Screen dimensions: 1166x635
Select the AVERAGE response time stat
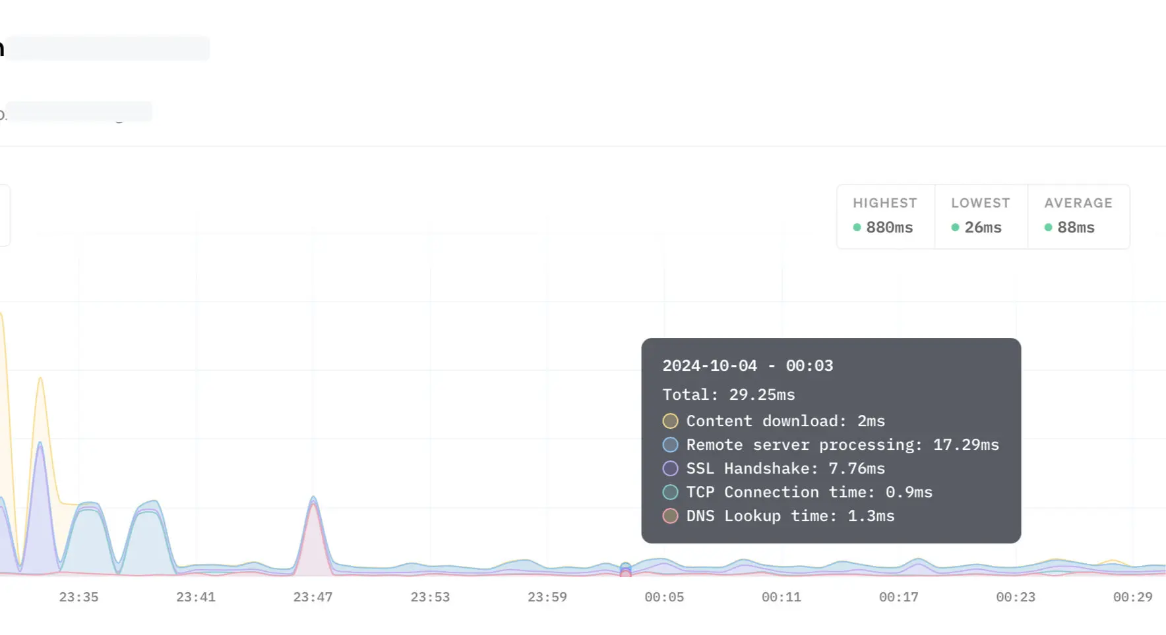[1078, 216]
